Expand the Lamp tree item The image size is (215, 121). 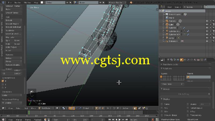[x=163, y=38]
